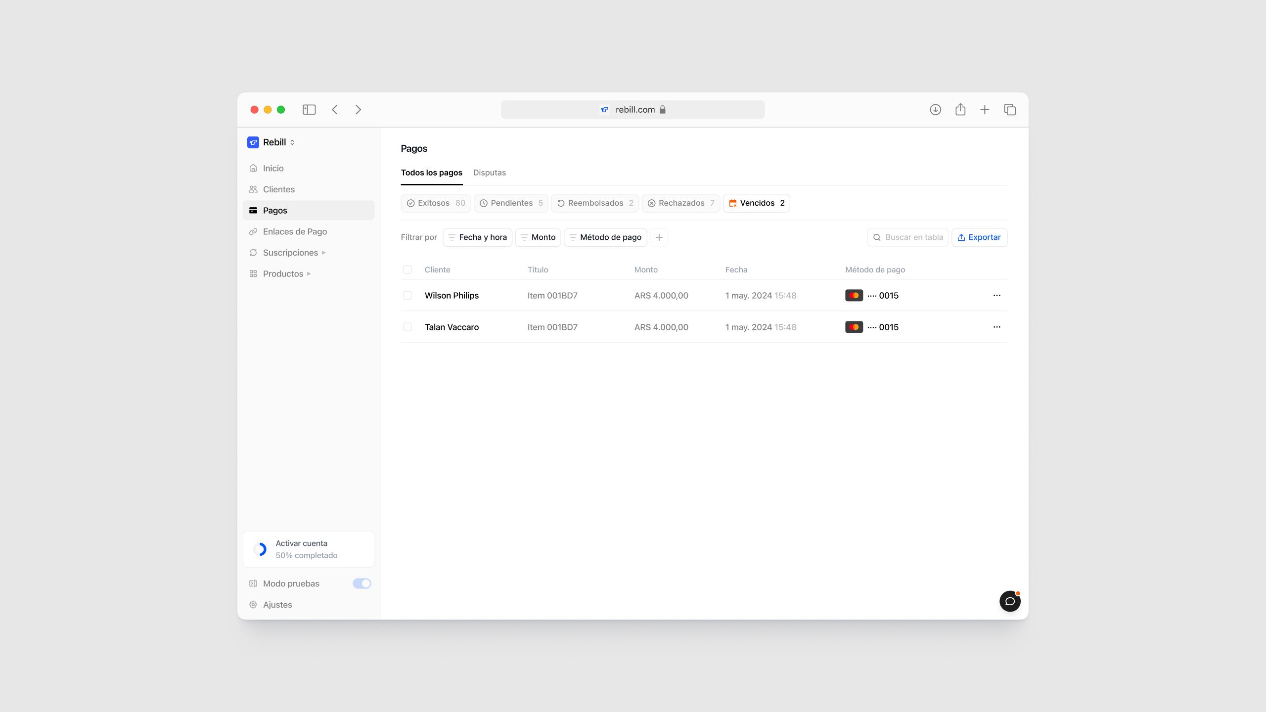Click the three-dot menu for Wilson Philips
The height and width of the screenshot is (712, 1266).
click(x=996, y=295)
